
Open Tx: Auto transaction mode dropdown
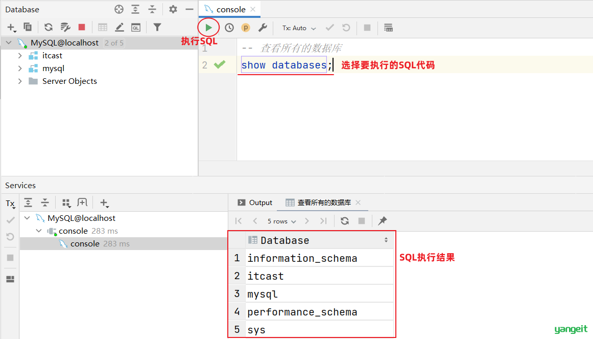pyautogui.click(x=299, y=28)
